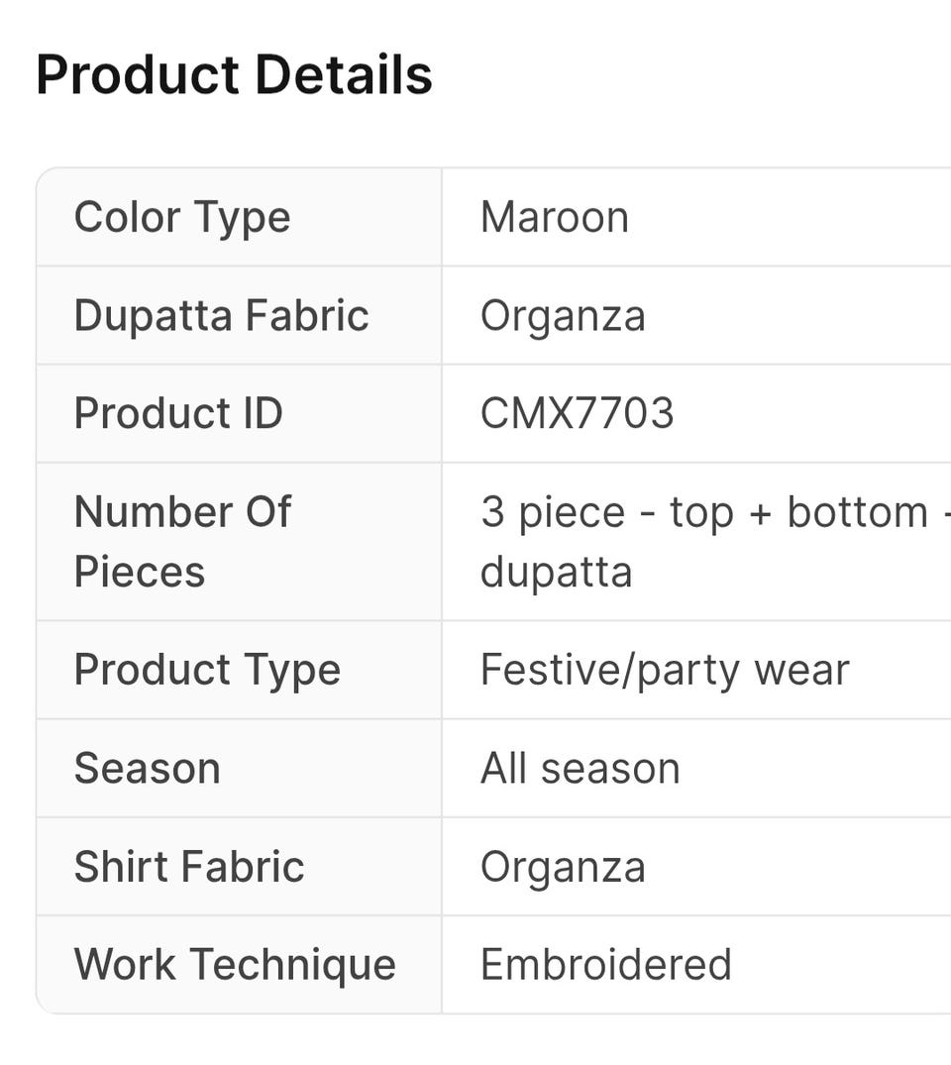Screen dimensions: 951x1065
Task: Select the Work Technique label
Action: (235, 964)
